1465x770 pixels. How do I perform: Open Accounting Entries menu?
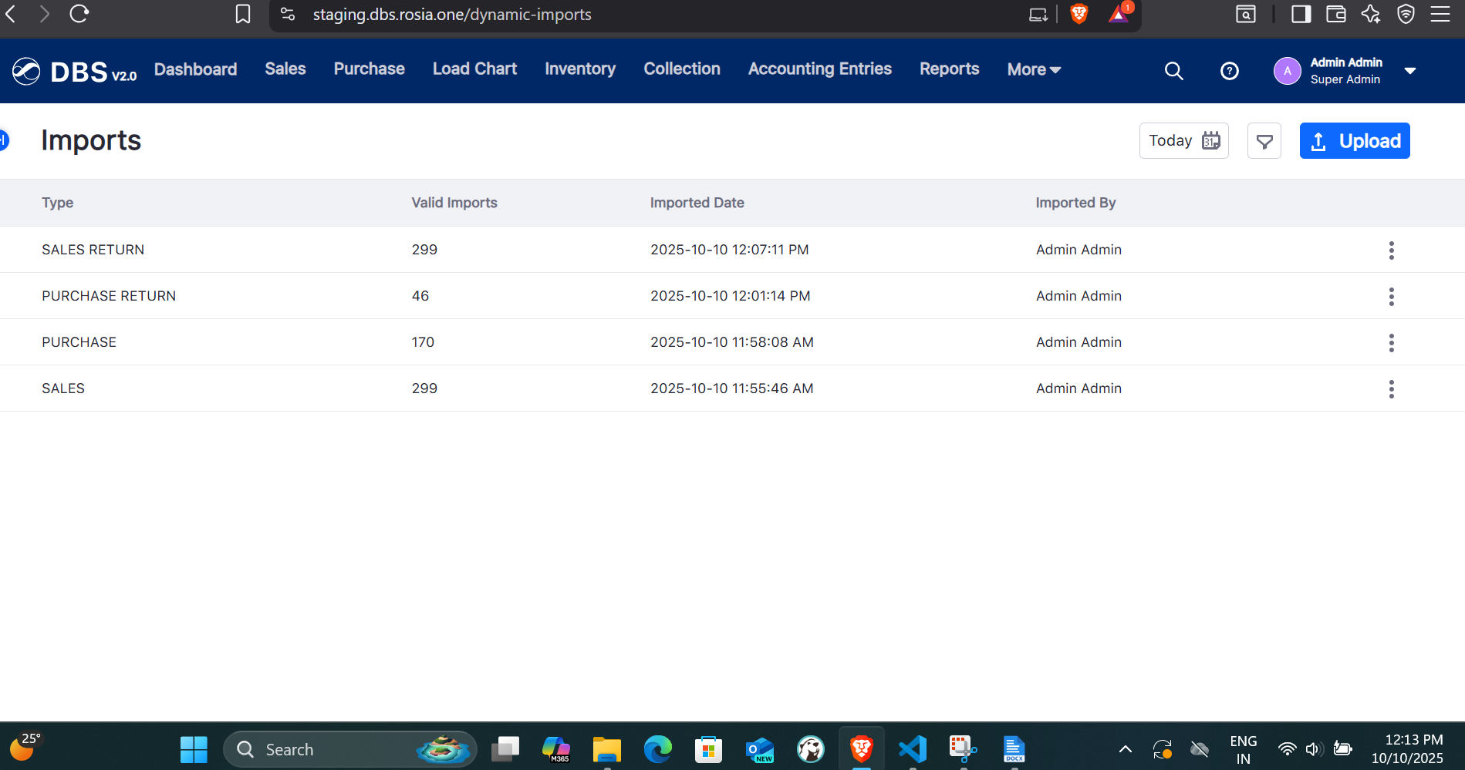click(819, 69)
